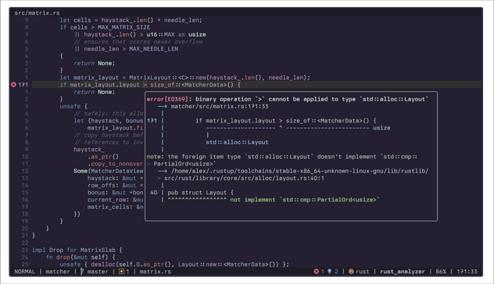Click 'u16::MAX as usize' in the code
The height and width of the screenshot is (284, 494).
(x=176, y=34)
